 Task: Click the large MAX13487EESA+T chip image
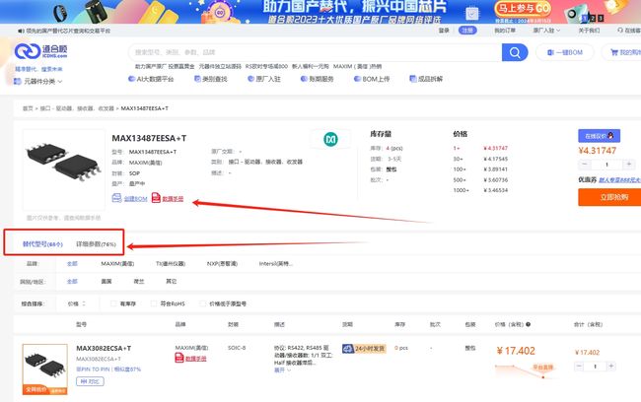click(x=64, y=169)
